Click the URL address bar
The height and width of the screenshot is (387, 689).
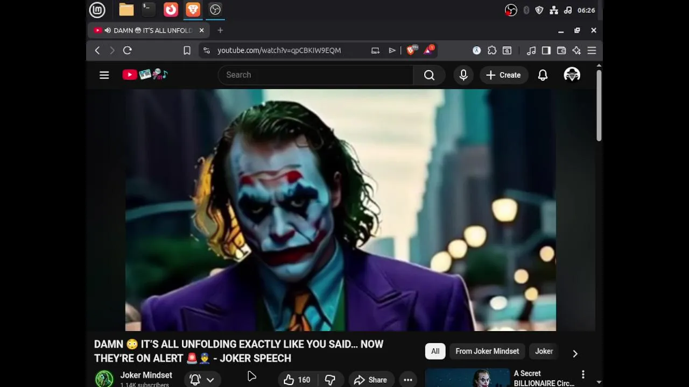coord(279,51)
